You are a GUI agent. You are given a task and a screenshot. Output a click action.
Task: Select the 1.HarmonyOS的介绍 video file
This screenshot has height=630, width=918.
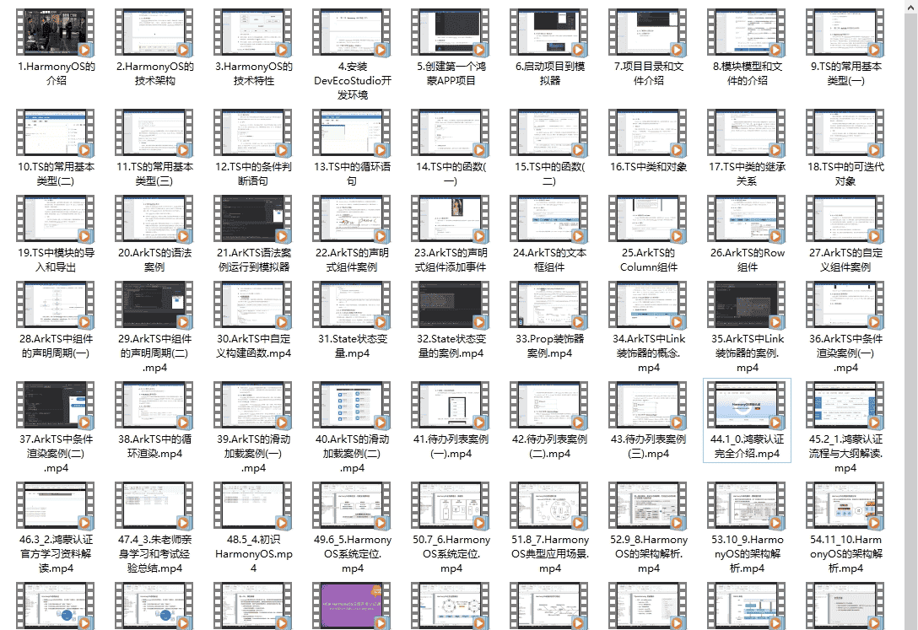point(56,34)
